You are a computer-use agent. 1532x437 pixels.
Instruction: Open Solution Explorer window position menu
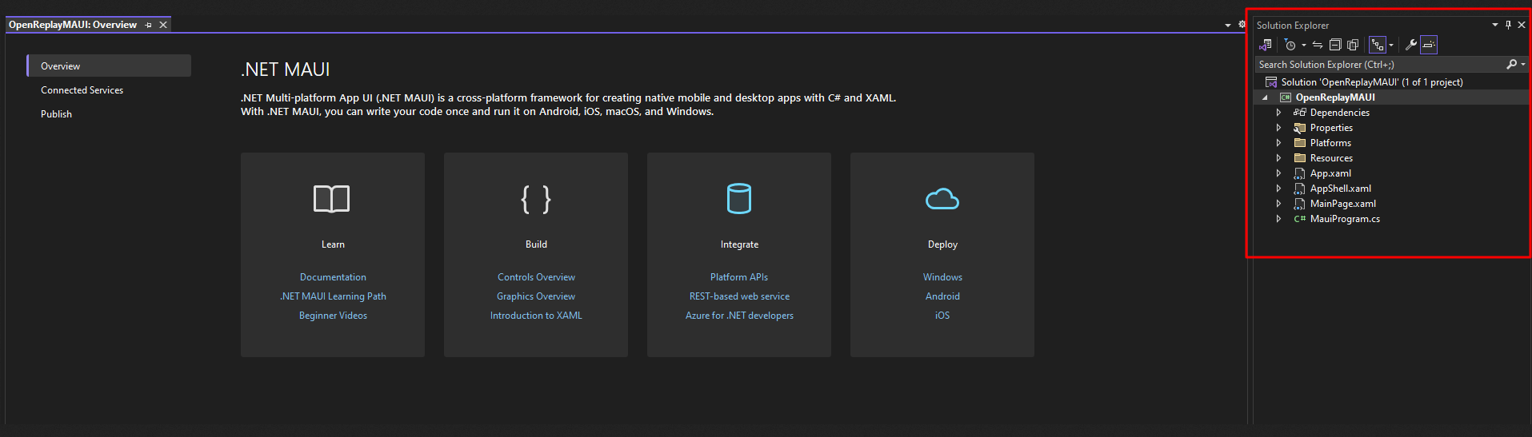click(1495, 25)
